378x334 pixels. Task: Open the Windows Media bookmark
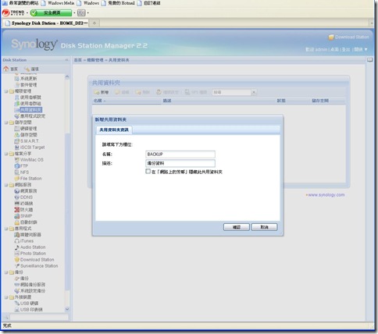pos(58,3)
